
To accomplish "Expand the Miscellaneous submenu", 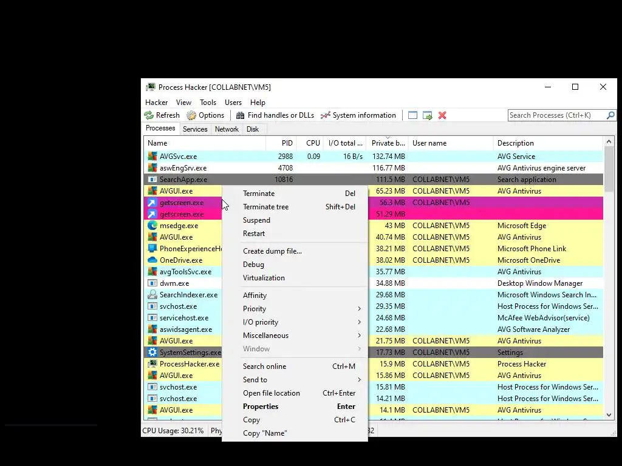I will point(359,335).
